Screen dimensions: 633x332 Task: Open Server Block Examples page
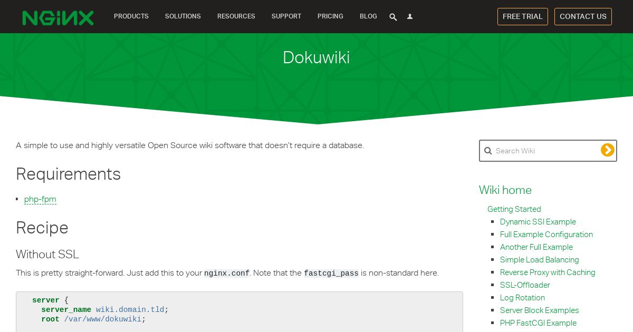tap(540, 310)
